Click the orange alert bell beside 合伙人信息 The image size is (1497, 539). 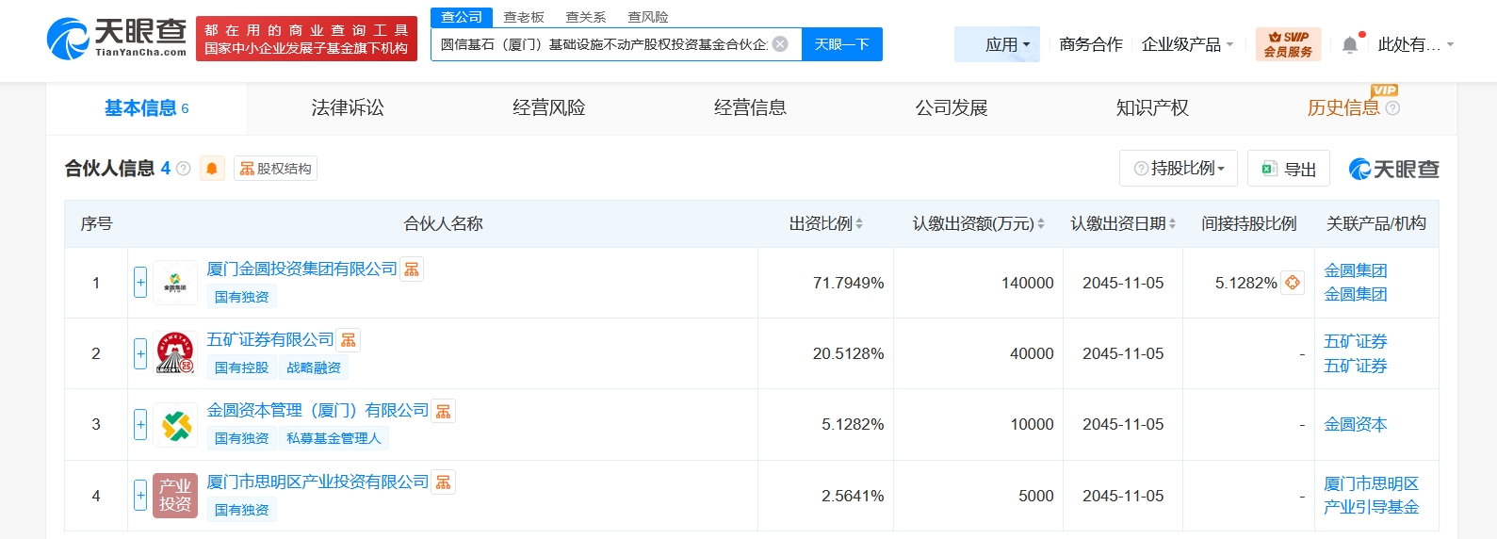click(212, 169)
